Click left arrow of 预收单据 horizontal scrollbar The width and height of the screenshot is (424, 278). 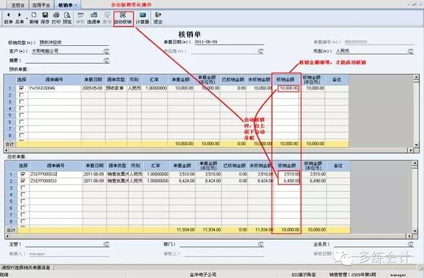point(6,150)
